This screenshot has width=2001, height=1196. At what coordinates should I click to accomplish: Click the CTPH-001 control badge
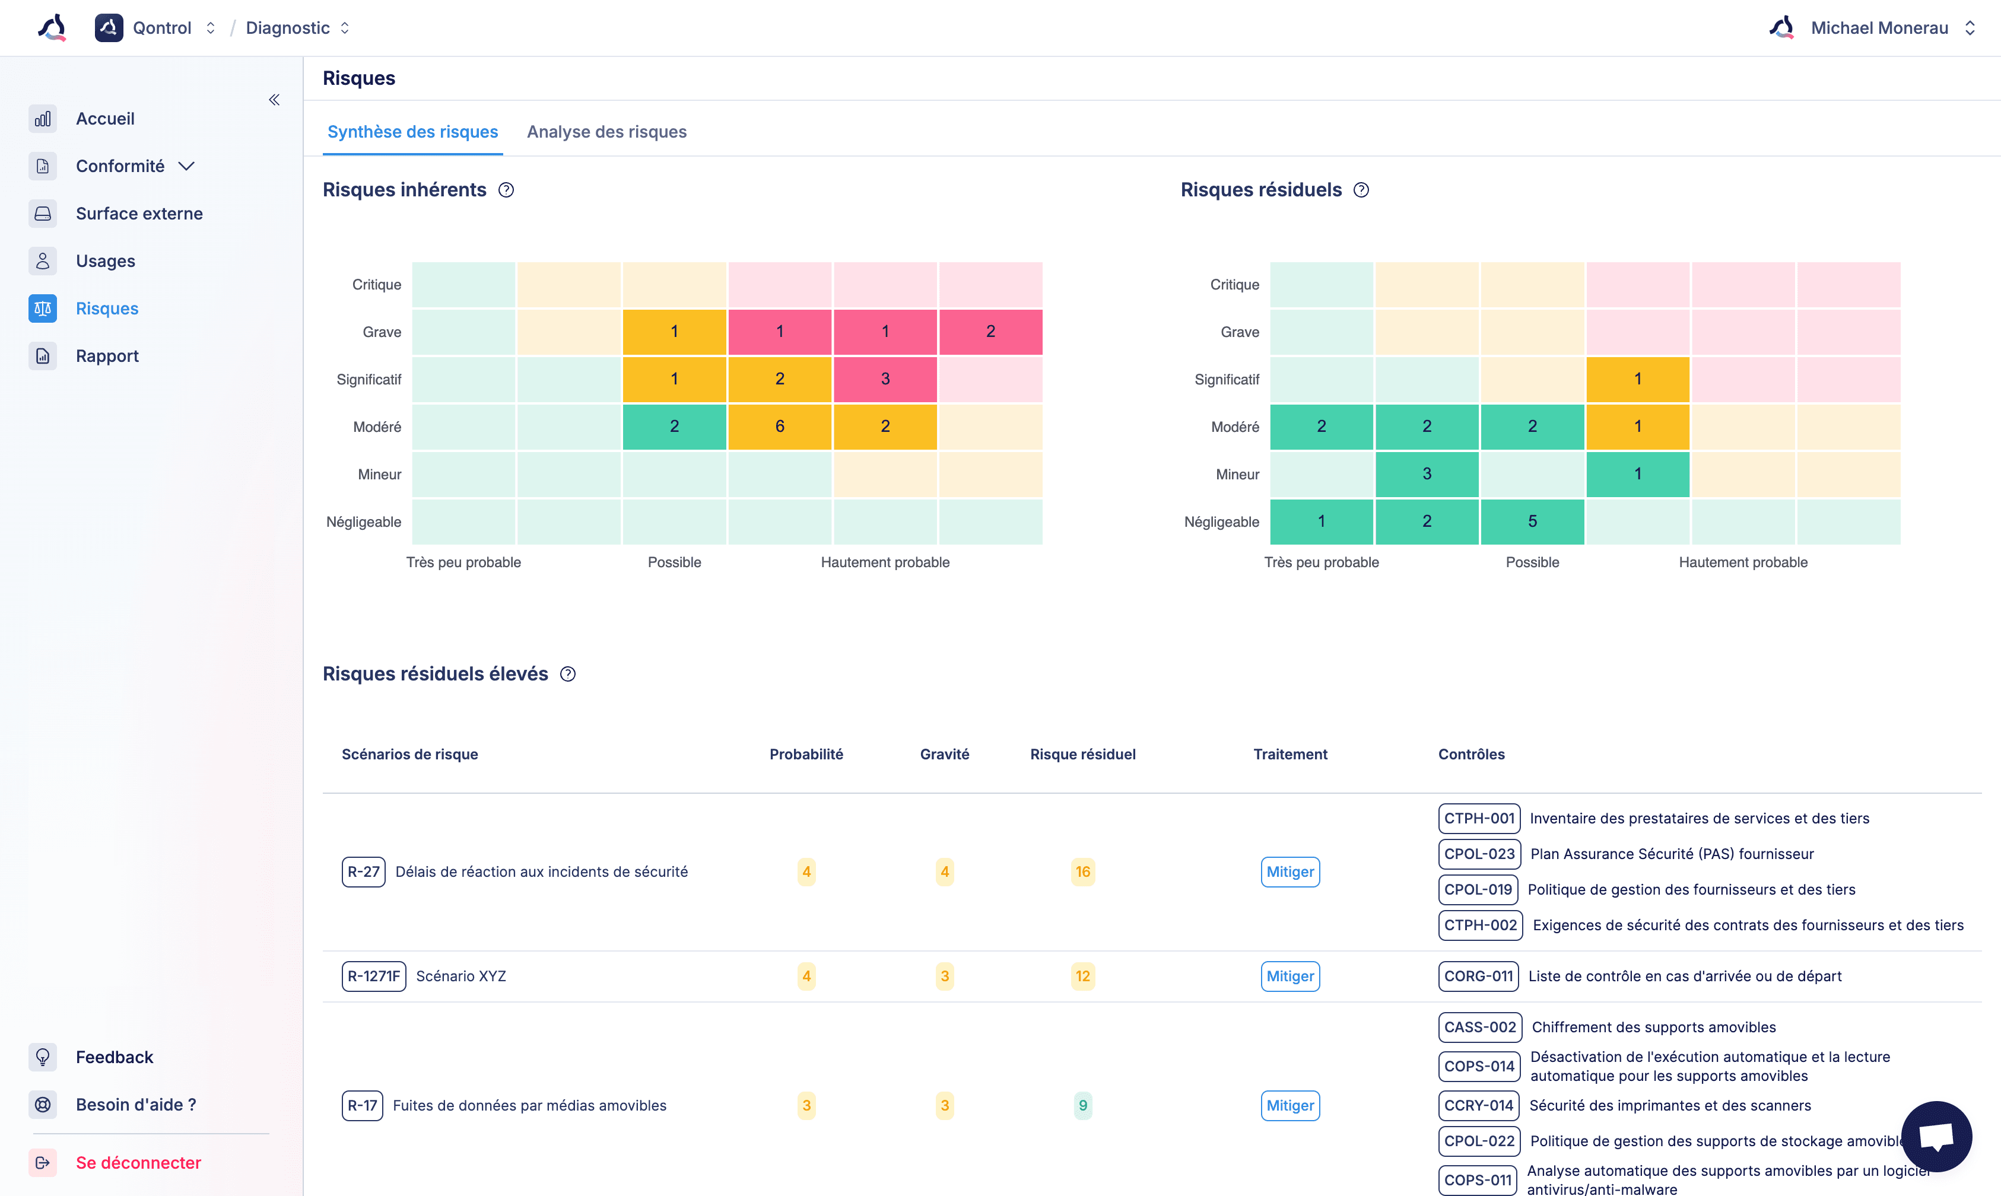(x=1479, y=819)
